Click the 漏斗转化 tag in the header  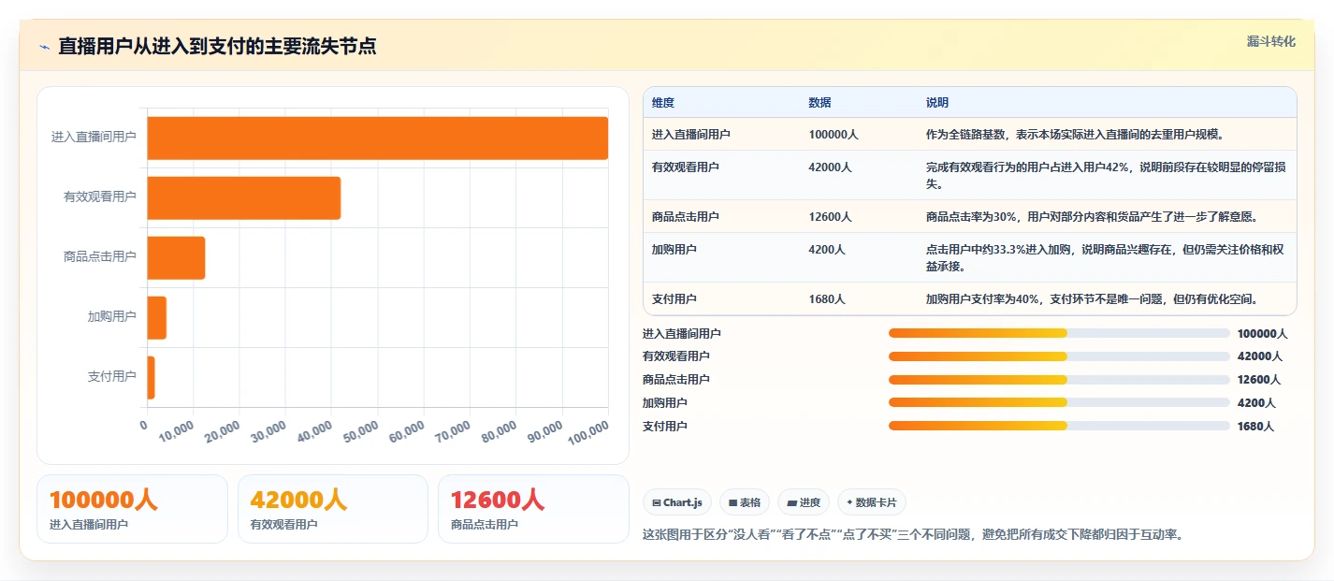tap(1271, 42)
